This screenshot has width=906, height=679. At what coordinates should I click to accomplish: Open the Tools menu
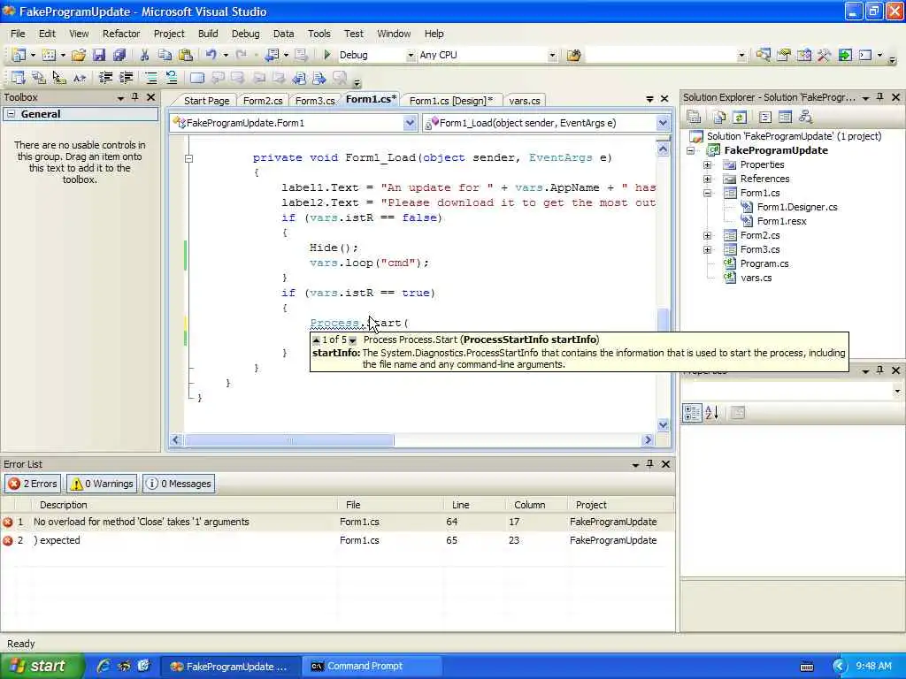pyautogui.click(x=319, y=34)
